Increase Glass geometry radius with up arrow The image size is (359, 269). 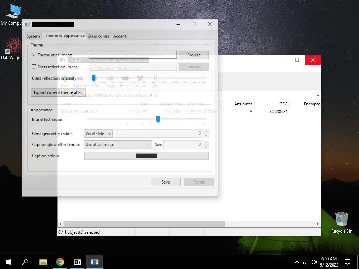pyautogui.click(x=206, y=132)
